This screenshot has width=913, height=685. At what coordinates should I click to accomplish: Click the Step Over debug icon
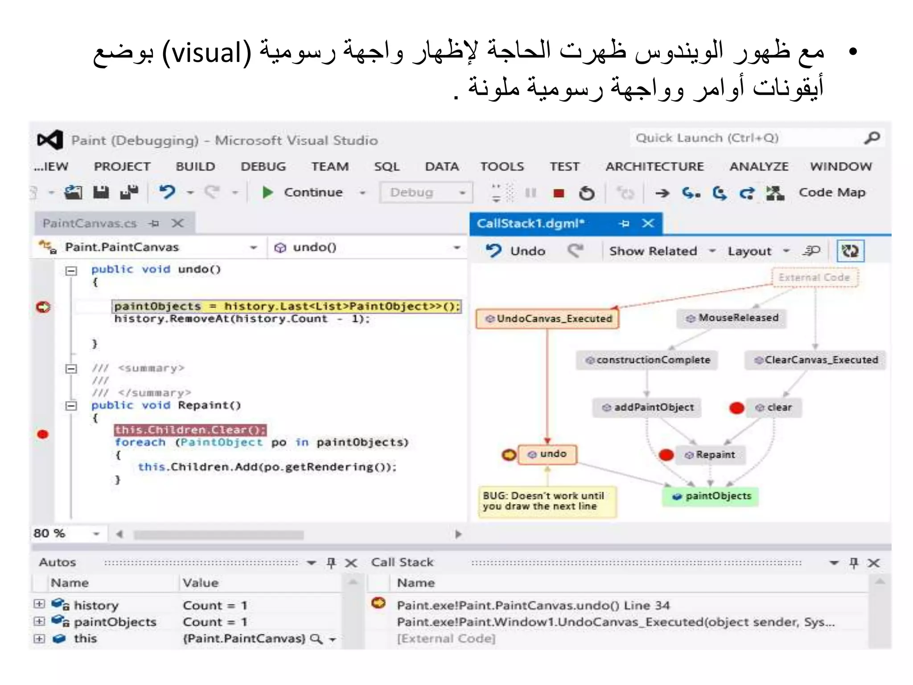(x=719, y=193)
